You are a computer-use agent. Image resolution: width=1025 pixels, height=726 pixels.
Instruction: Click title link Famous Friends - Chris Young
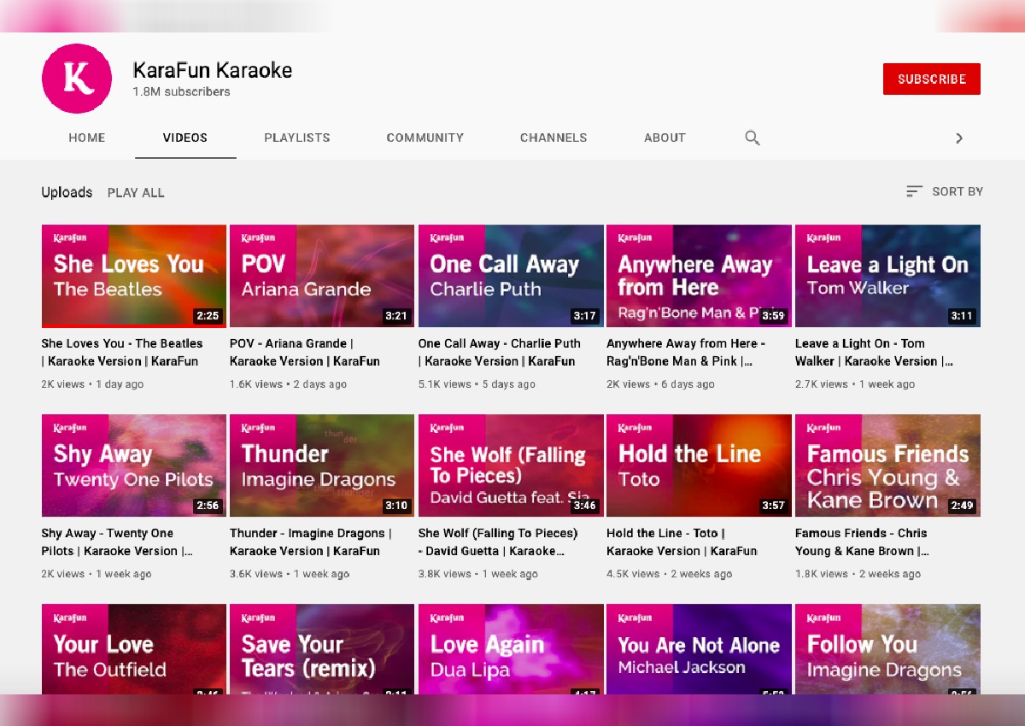click(863, 542)
